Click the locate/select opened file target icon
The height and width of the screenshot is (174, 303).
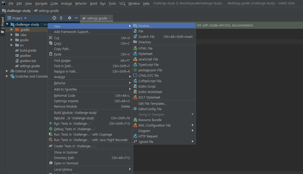pos(54,18)
